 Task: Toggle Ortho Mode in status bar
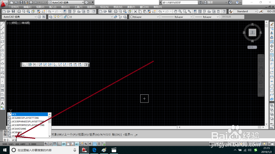pyautogui.click(x=59, y=144)
